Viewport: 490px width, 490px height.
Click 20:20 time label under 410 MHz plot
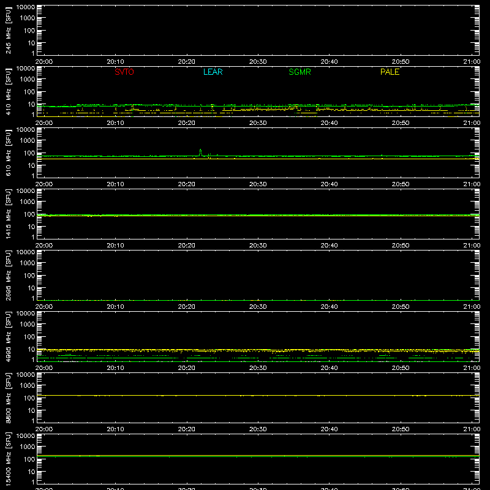187,123
